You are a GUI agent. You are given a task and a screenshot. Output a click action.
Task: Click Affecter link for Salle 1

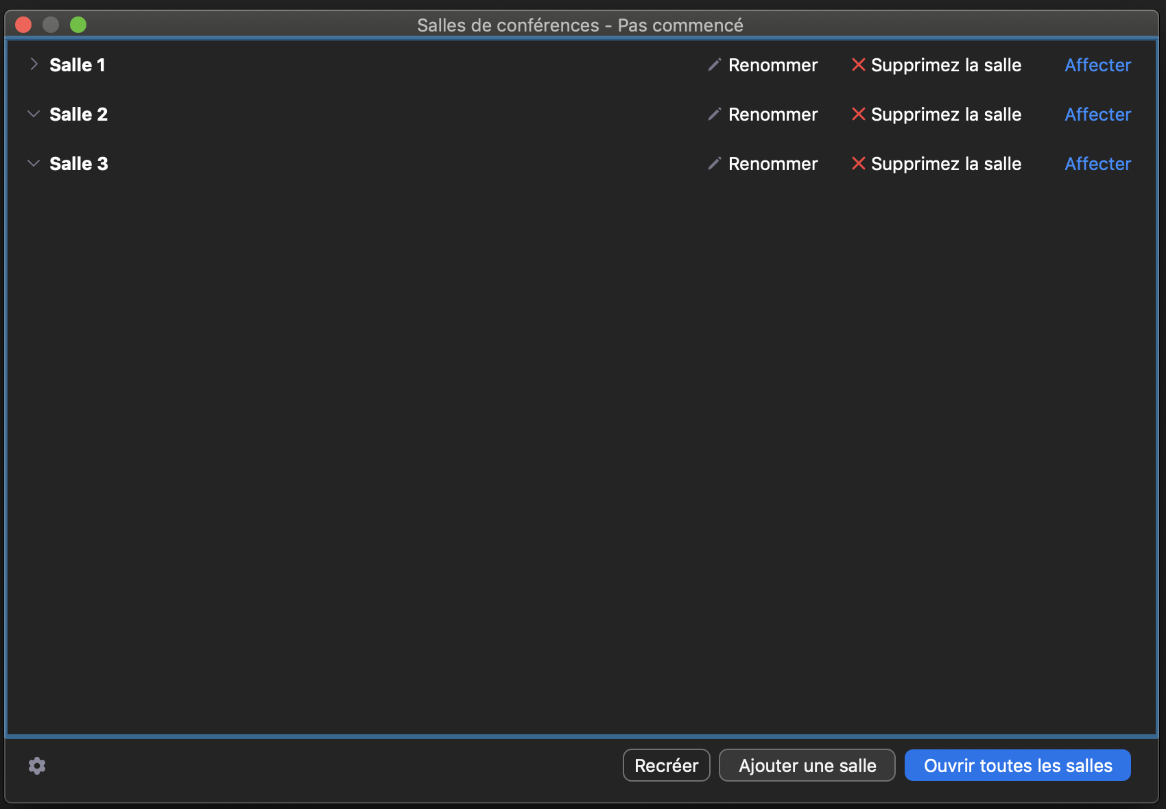[x=1097, y=65]
